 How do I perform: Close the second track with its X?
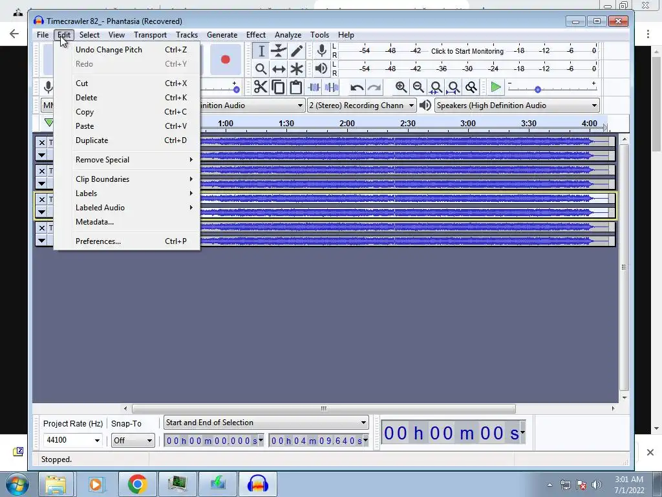click(41, 171)
